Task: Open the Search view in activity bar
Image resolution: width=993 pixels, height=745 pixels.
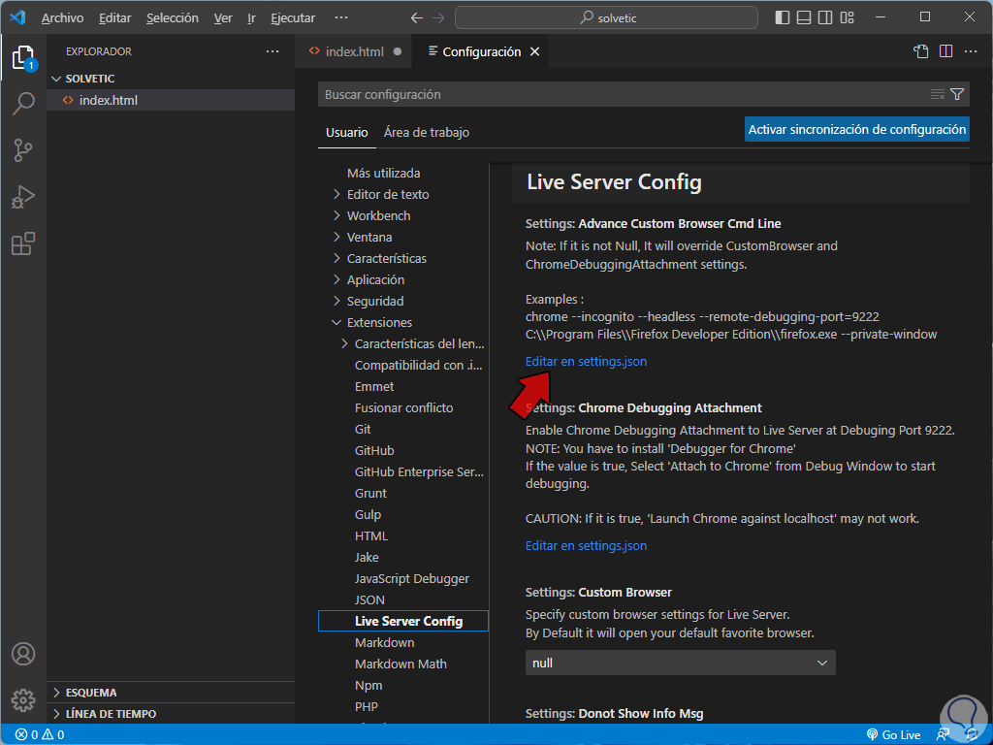Action: pyautogui.click(x=23, y=104)
